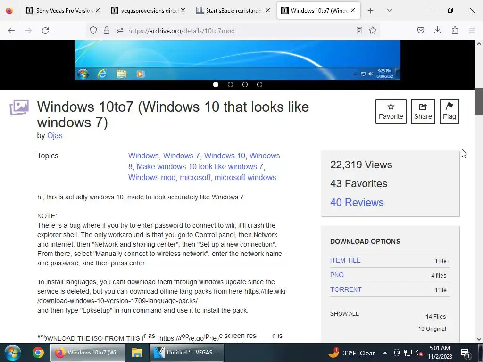Click '14 Files' count text
The height and width of the screenshot is (362, 483).
click(x=435, y=317)
